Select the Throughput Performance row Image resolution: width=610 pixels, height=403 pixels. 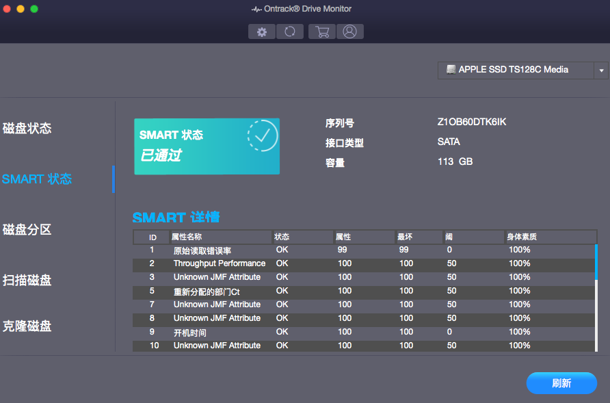tap(220, 263)
